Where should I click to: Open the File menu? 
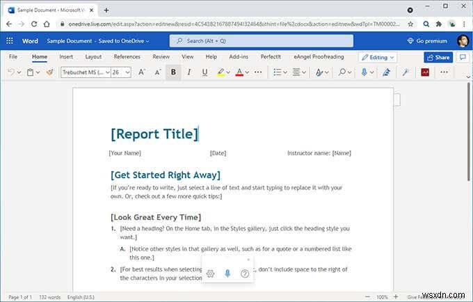13,57
